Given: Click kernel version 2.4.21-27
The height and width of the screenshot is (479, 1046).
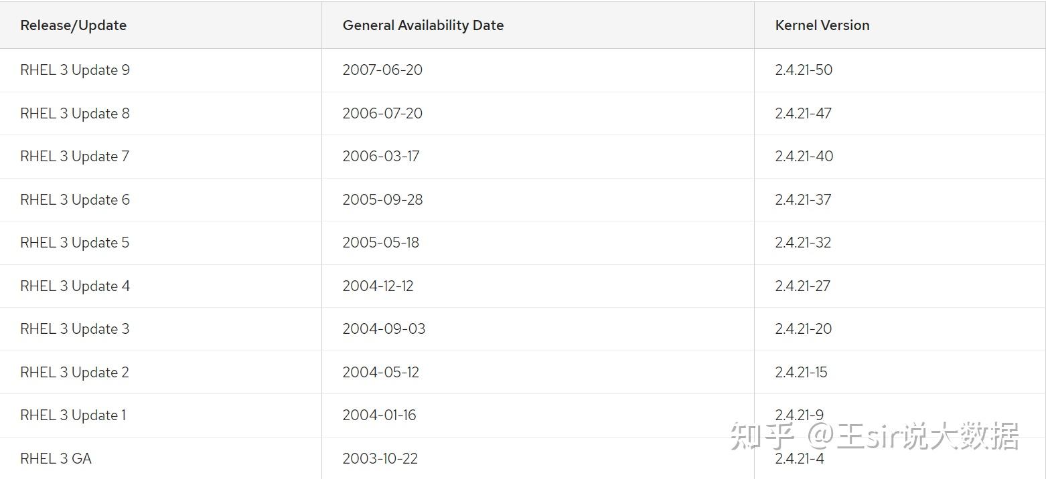Looking at the screenshot, I should click(802, 286).
